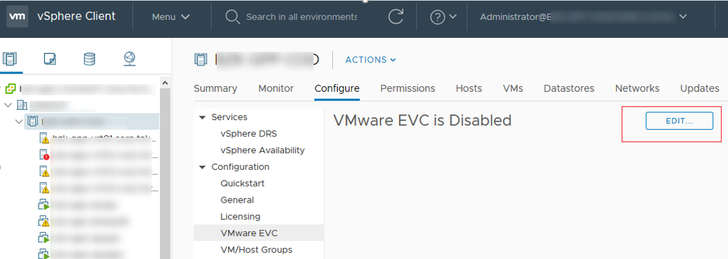
Task: Open the ACTIONS dropdown menu
Action: click(371, 60)
